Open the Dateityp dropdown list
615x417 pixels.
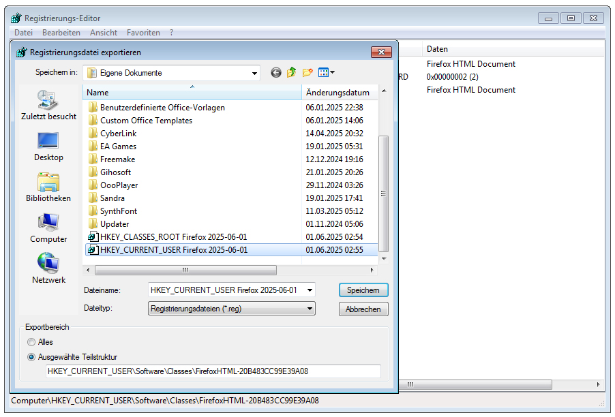[310, 309]
